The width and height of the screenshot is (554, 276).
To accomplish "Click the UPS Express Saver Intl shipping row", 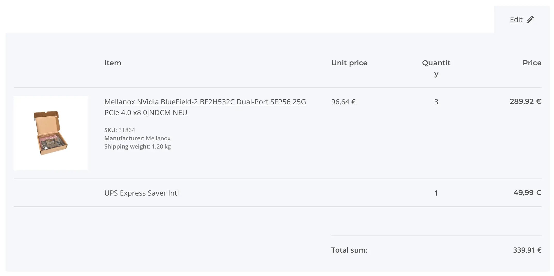I will pos(142,193).
